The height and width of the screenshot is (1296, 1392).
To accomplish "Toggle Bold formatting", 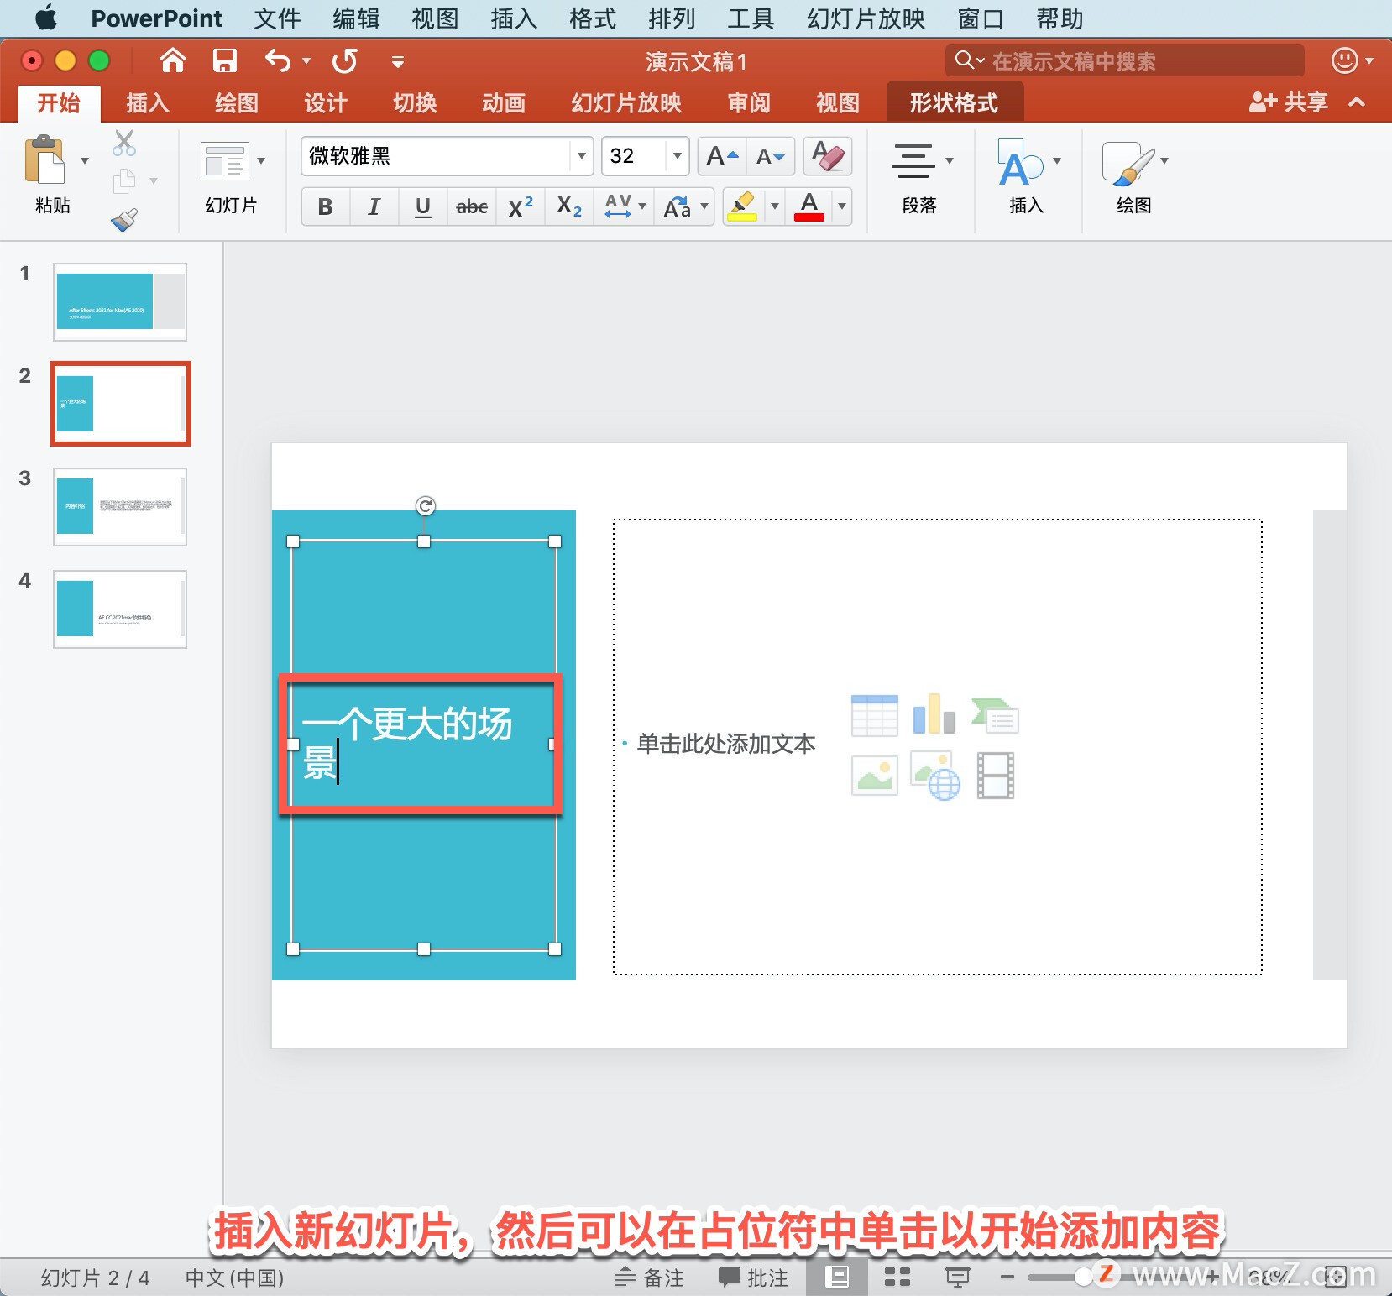I will [325, 206].
